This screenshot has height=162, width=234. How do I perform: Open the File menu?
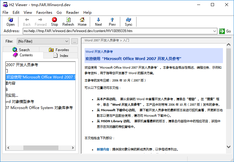[x=5, y=13]
